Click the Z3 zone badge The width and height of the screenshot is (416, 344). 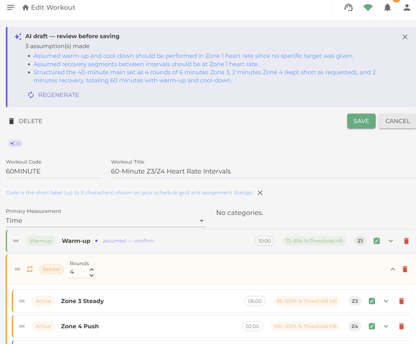[355, 301]
